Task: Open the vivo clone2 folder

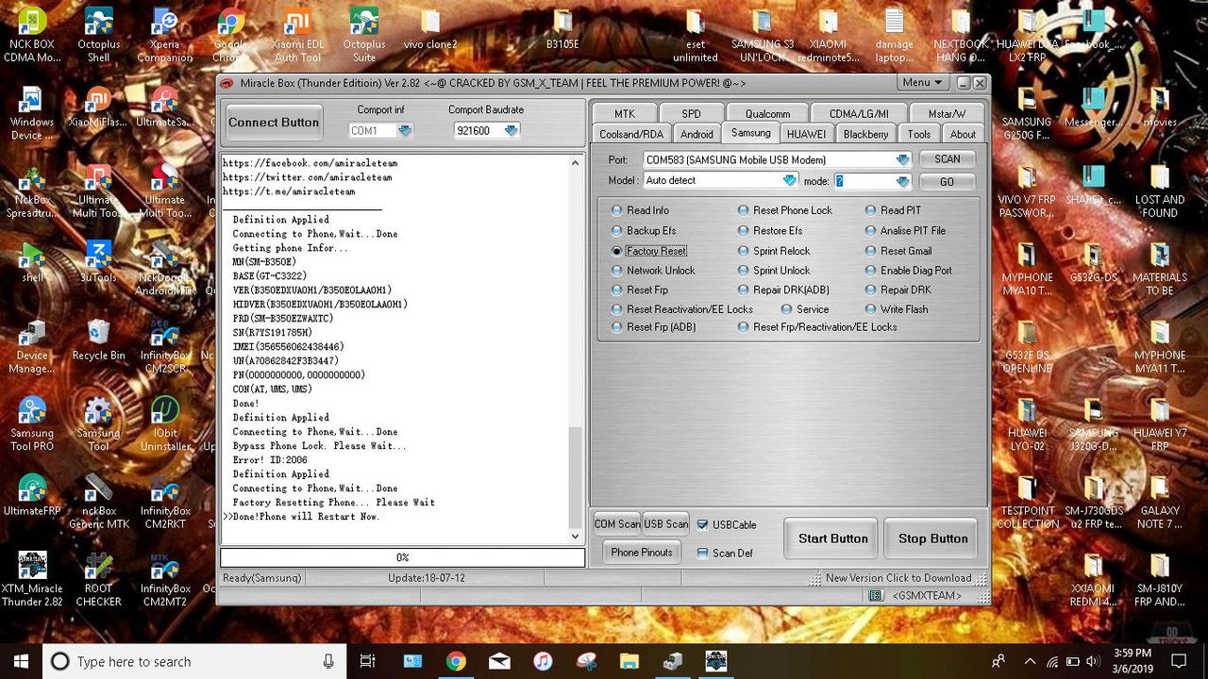Action: pyautogui.click(x=430, y=29)
